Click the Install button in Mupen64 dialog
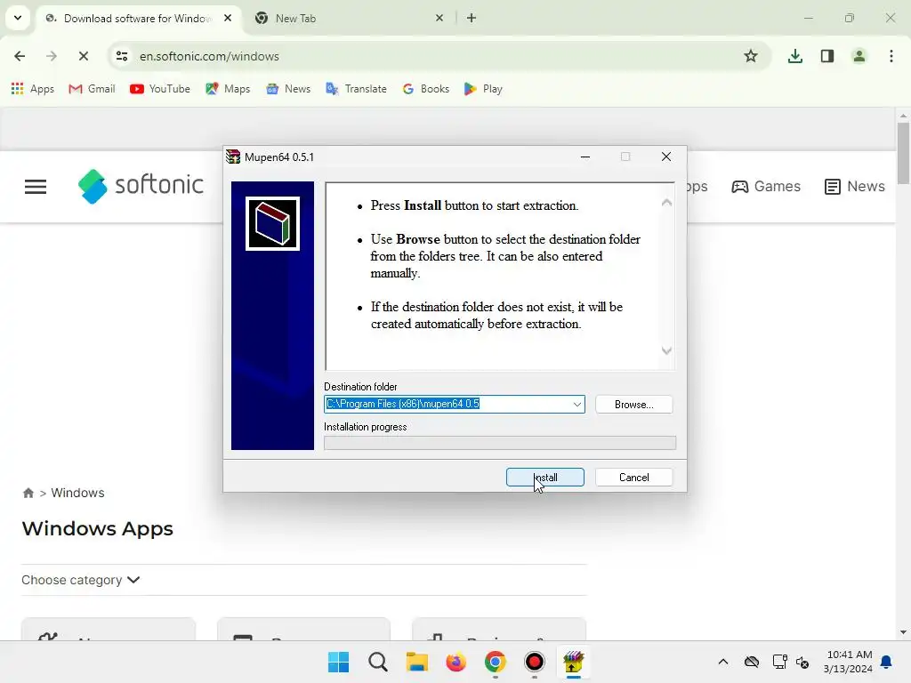This screenshot has width=911, height=683. 545,478
